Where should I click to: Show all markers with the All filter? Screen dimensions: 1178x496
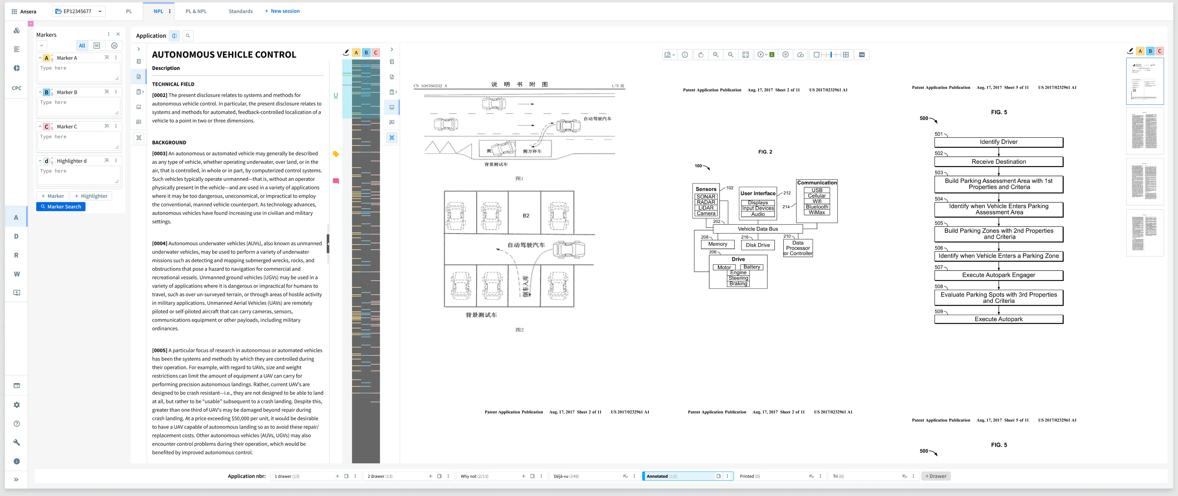point(82,46)
